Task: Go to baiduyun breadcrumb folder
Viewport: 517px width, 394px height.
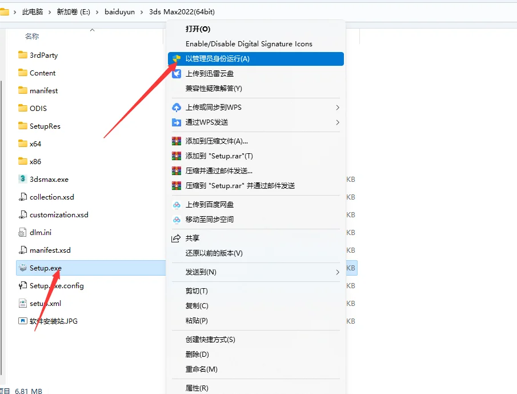Action: (x=120, y=12)
